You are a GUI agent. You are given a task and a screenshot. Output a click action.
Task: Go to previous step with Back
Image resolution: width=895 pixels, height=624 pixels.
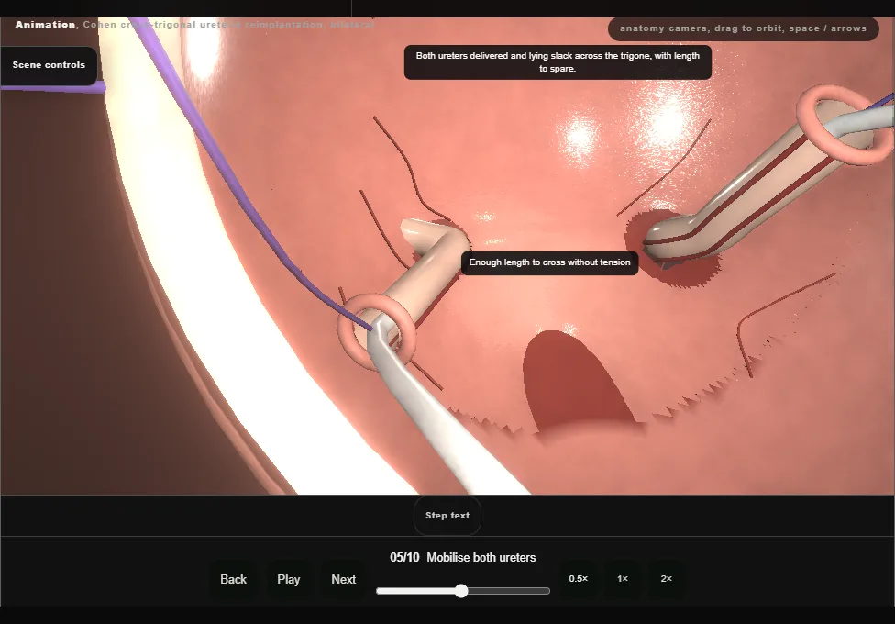234,579
